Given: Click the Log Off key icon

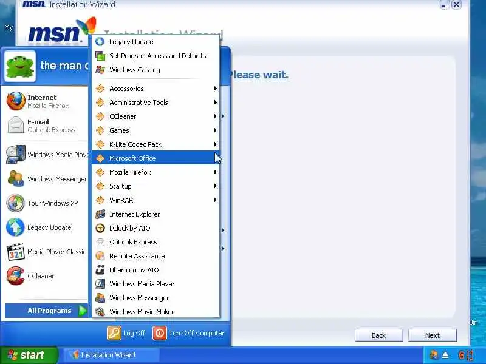Looking at the screenshot, I should click(114, 333).
